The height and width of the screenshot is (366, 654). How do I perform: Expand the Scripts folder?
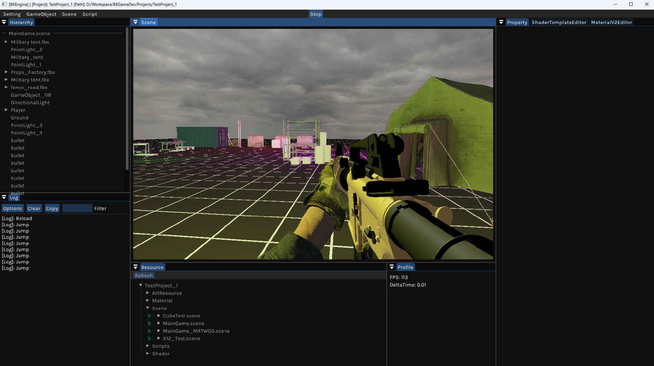coord(147,346)
